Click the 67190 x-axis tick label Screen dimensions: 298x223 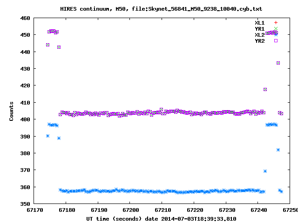[99, 210]
